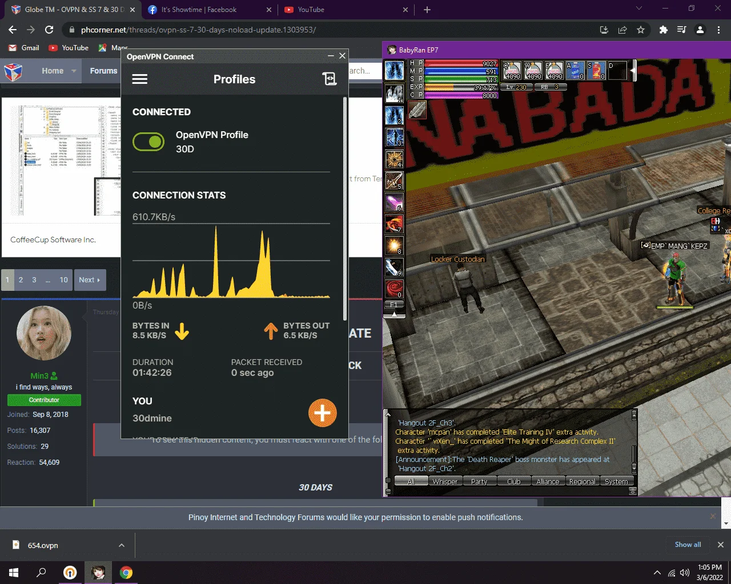Reload the phcorner page

(49, 30)
